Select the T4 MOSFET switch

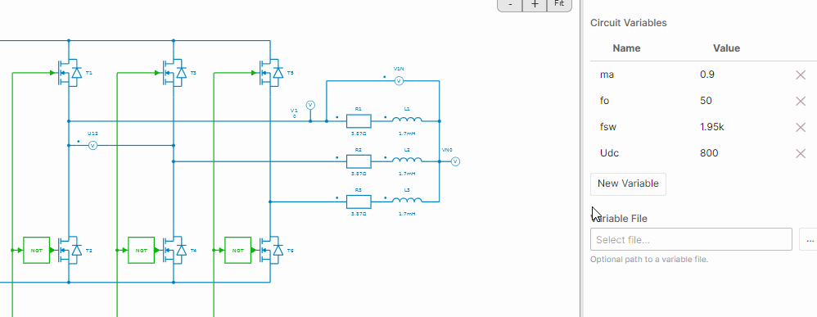coord(174,251)
